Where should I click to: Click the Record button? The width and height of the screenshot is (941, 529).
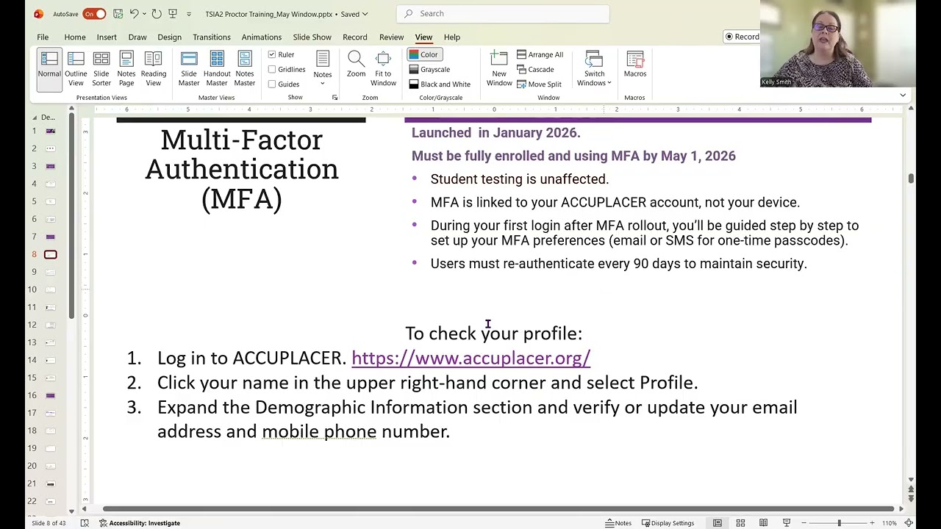coord(742,37)
